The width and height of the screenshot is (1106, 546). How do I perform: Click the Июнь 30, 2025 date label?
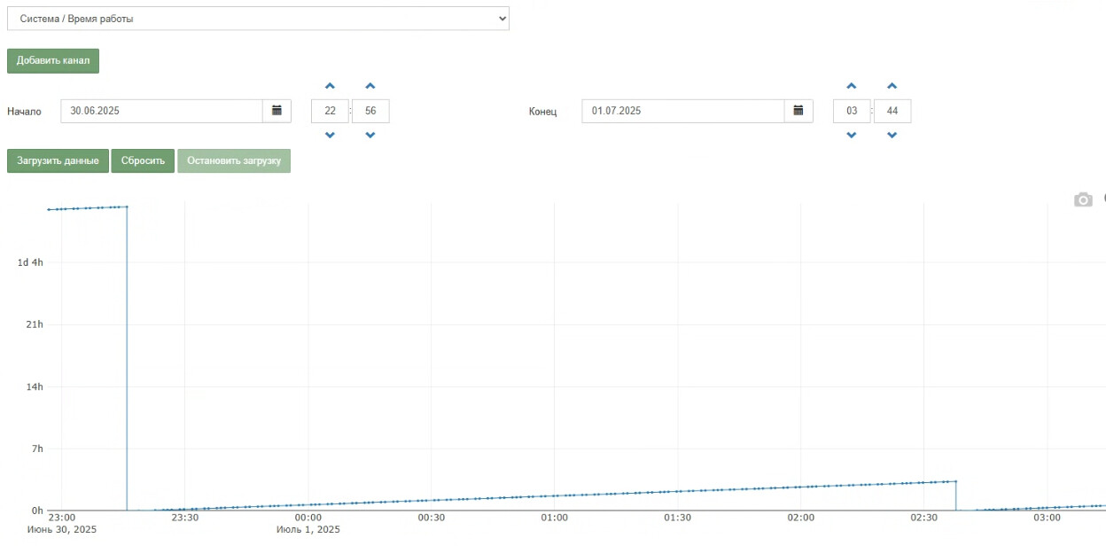62,529
